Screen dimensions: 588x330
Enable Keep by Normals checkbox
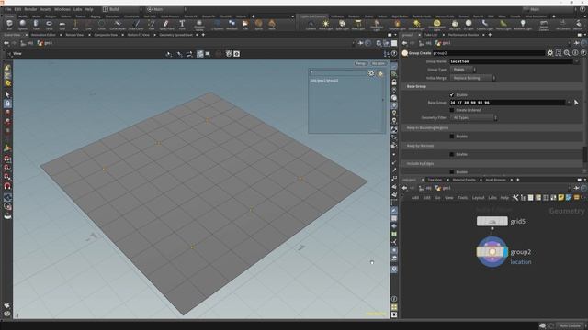pos(451,154)
